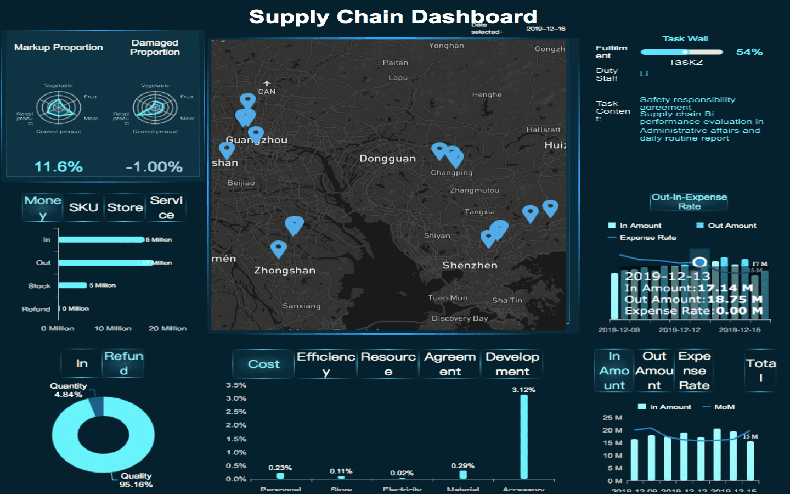This screenshot has width=790, height=494.
Task: Click the Markup Proportion radar chart
Action: coord(59,108)
